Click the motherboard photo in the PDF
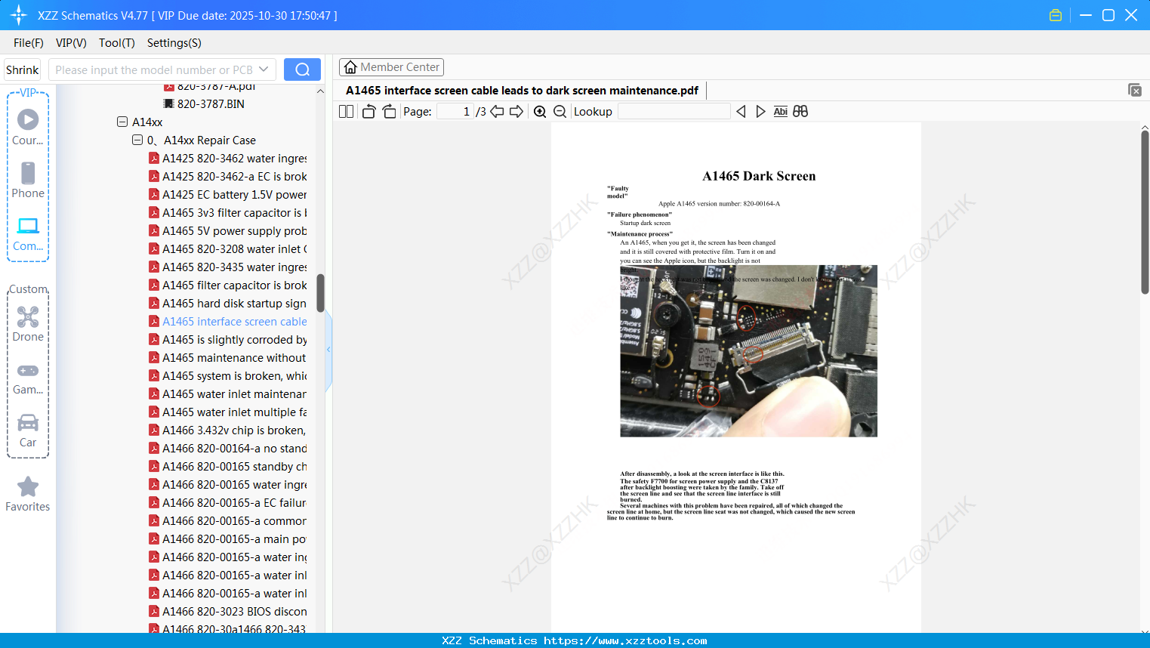Screen dimensions: 1150x648 coord(748,351)
